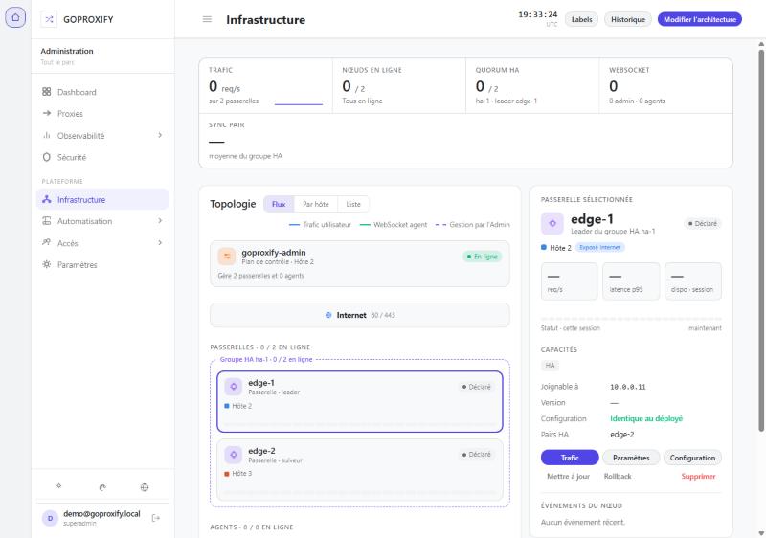Click the Automatisation icon
This screenshot has height=538, width=766.
pyautogui.click(x=46, y=221)
